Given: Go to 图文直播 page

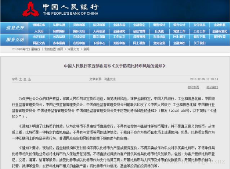Looking at the screenshot, I should (99, 37).
